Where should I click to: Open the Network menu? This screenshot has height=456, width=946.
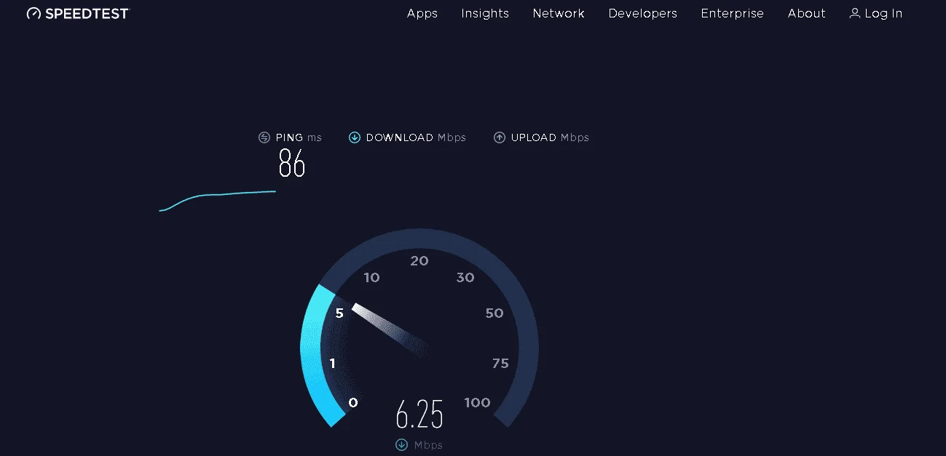click(559, 13)
